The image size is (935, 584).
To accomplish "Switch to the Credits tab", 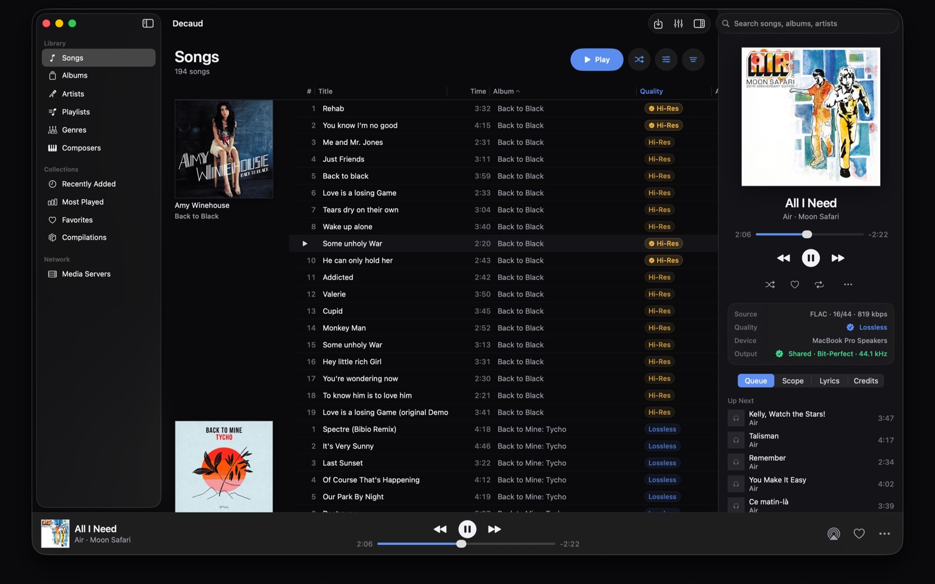I will 865,381.
